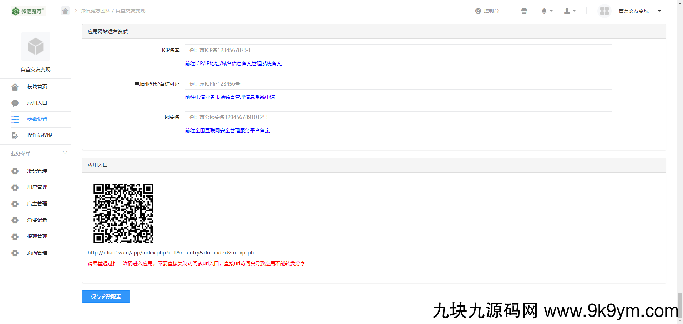This screenshot has height=324, width=683.
Task: Click the ICP备案 input field
Action: 398,50
